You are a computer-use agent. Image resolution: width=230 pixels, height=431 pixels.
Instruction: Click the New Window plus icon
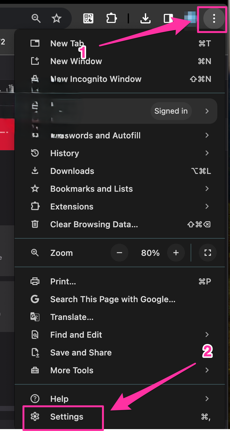35,61
